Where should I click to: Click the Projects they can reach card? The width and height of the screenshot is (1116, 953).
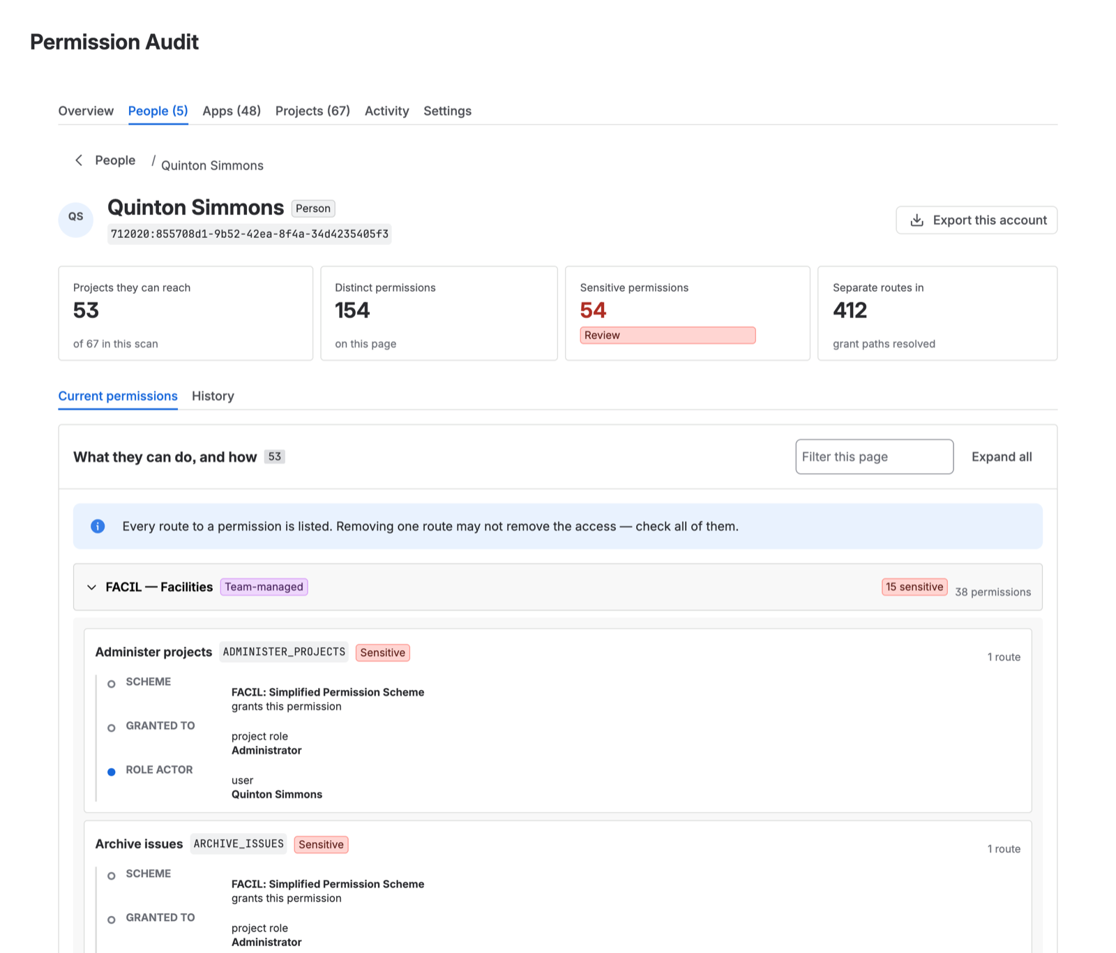186,313
